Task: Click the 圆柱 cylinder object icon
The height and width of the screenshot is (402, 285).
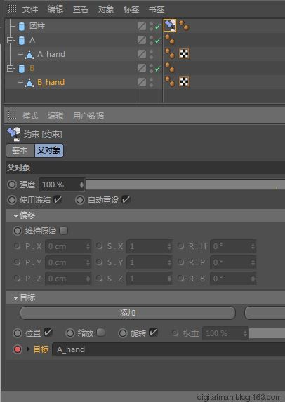Action: (22, 26)
